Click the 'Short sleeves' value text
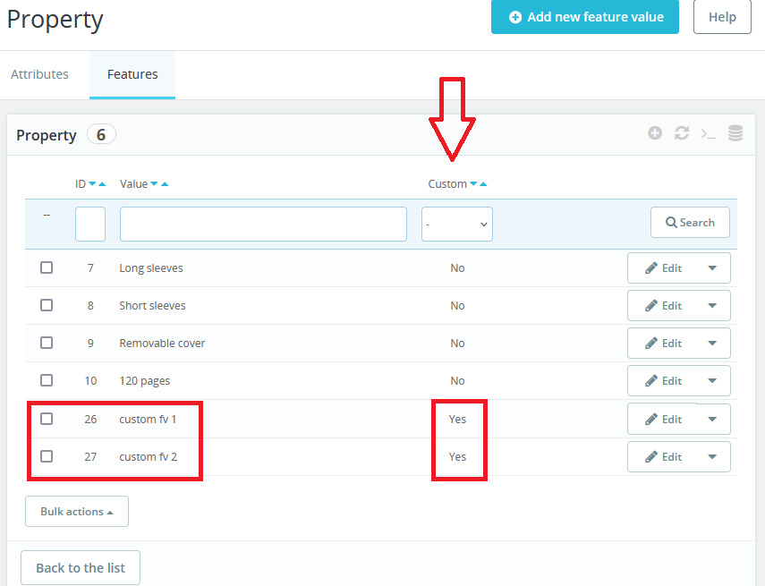 pos(152,305)
